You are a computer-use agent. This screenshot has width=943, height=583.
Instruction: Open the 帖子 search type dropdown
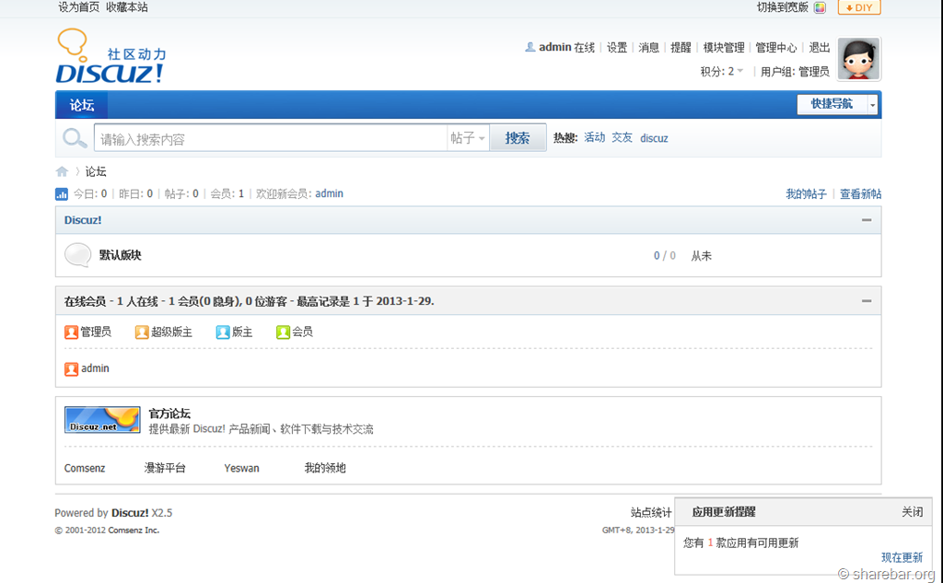pyautogui.click(x=468, y=138)
